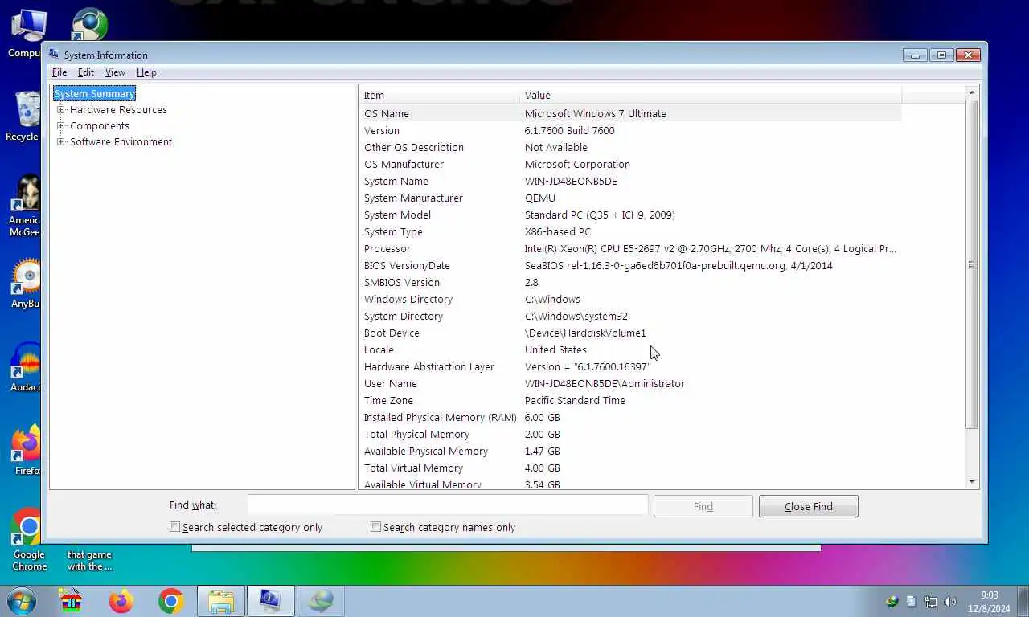Click the System Information taskbar button

[x=270, y=601]
